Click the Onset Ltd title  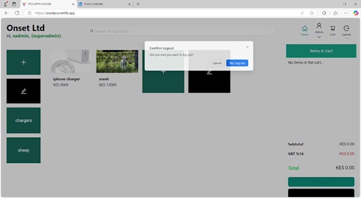(25, 28)
